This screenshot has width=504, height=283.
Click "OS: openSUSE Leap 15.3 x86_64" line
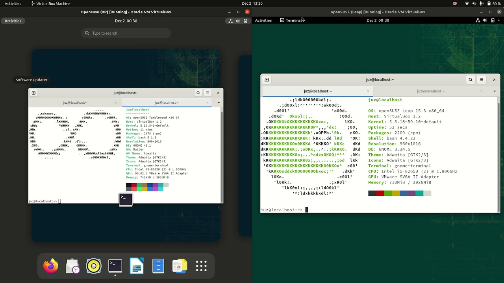tap(406, 111)
